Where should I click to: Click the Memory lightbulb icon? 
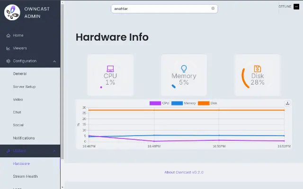click(x=184, y=69)
